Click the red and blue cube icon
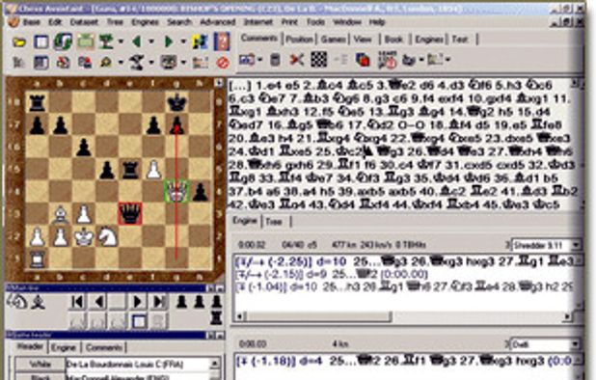The width and height of the screenshot is (596, 380). (363, 60)
